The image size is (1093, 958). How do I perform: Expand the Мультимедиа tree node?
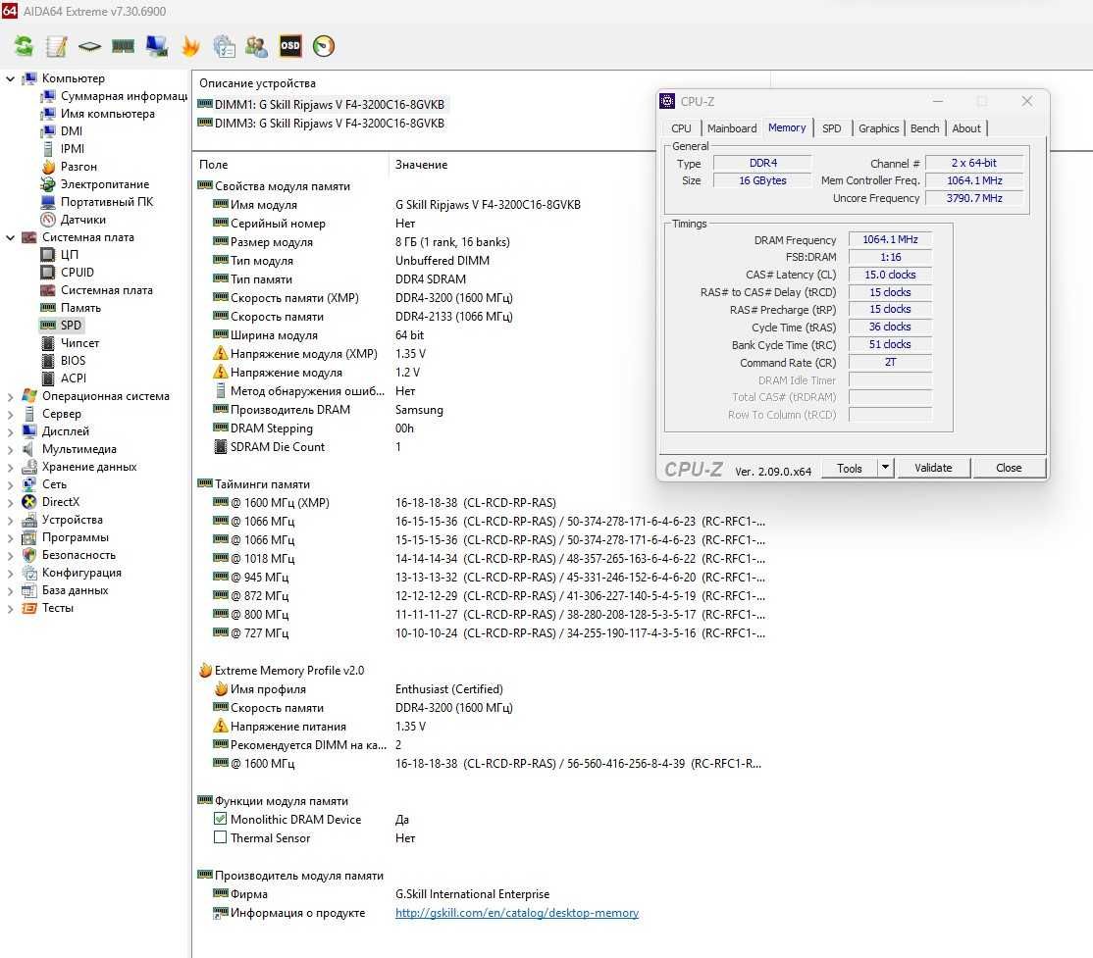tap(11, 449)
